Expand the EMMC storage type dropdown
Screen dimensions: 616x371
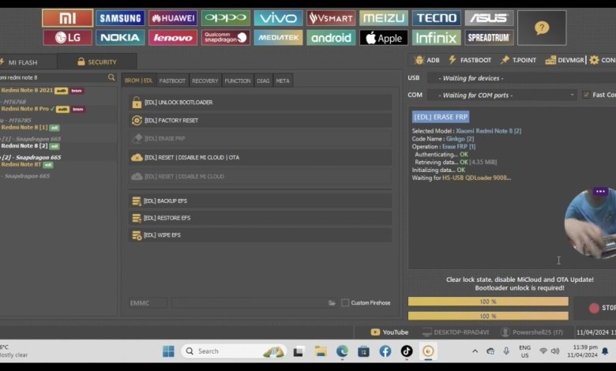tap(148, 302)
